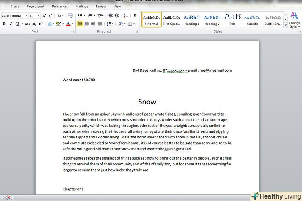Increase the paragraph indent
The height and width of the screenshot is (201, 302).
117,16
